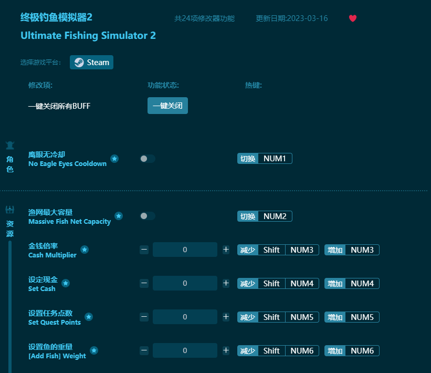The height and width of the screenshot is (373, 431).
Task: Click the red heart favorite icon
Action: [x=353, y=18]
